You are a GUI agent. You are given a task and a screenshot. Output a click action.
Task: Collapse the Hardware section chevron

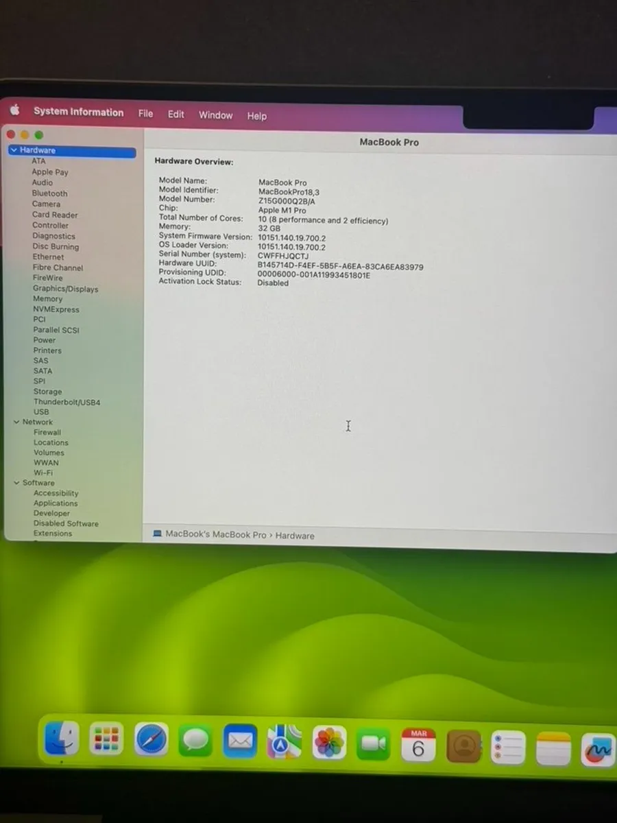(14, 150)
